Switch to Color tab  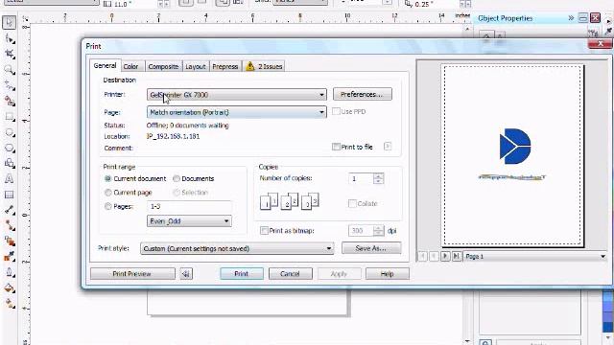coord(130,66)
